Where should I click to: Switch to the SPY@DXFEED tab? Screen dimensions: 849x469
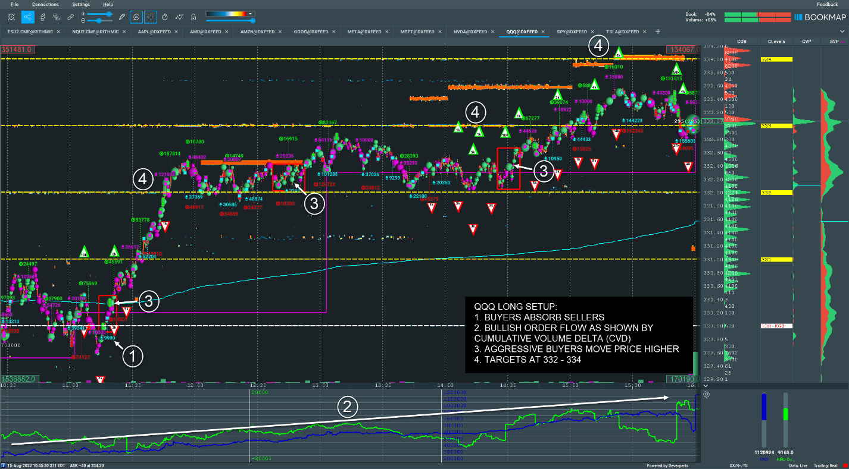pyautogui.click(x=572, y=32)
